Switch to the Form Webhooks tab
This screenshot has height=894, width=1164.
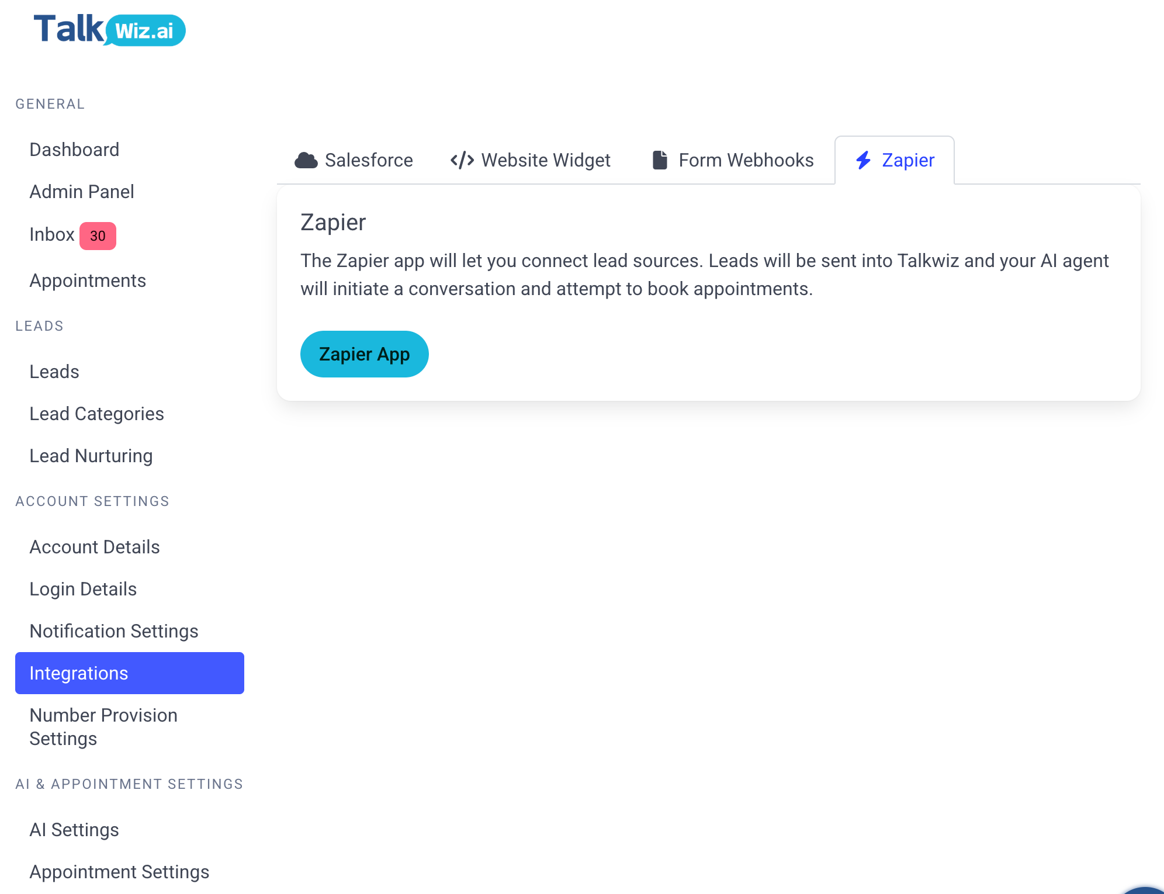click(x=733, y=160)
